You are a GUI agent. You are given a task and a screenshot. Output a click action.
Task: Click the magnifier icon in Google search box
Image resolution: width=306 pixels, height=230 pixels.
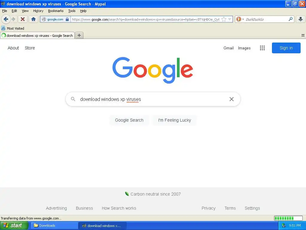pyautogui.click(x=73, y=99)
